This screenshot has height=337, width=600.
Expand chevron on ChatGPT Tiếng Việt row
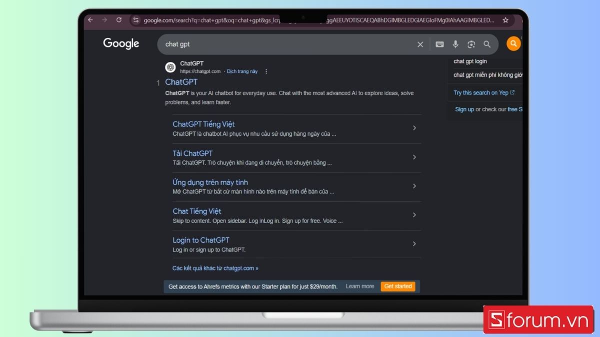(x=414, y=128)
